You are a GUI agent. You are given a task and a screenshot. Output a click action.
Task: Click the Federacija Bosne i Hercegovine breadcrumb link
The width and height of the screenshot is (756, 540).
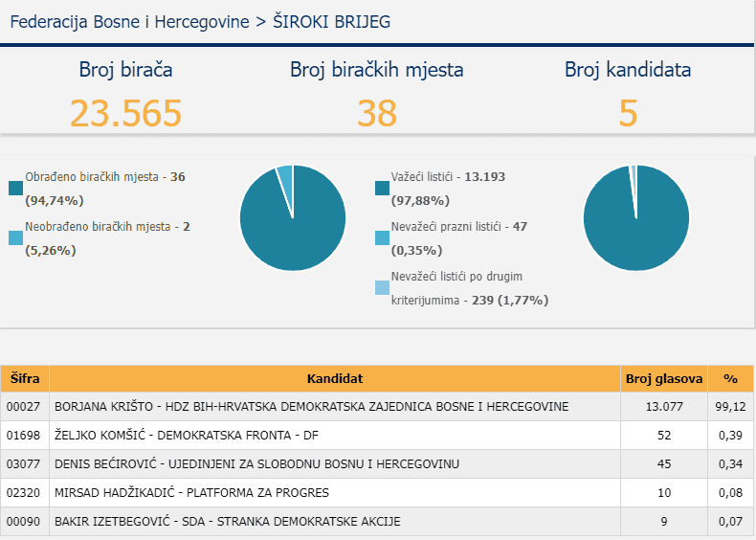[x=129, y=21]
